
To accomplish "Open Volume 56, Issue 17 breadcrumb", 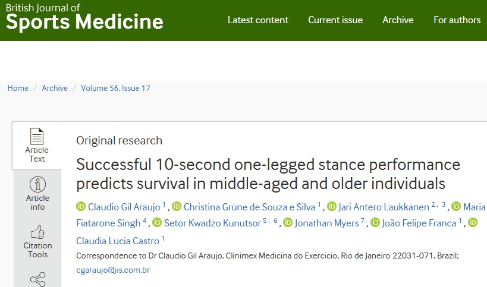I will [115, 88].
